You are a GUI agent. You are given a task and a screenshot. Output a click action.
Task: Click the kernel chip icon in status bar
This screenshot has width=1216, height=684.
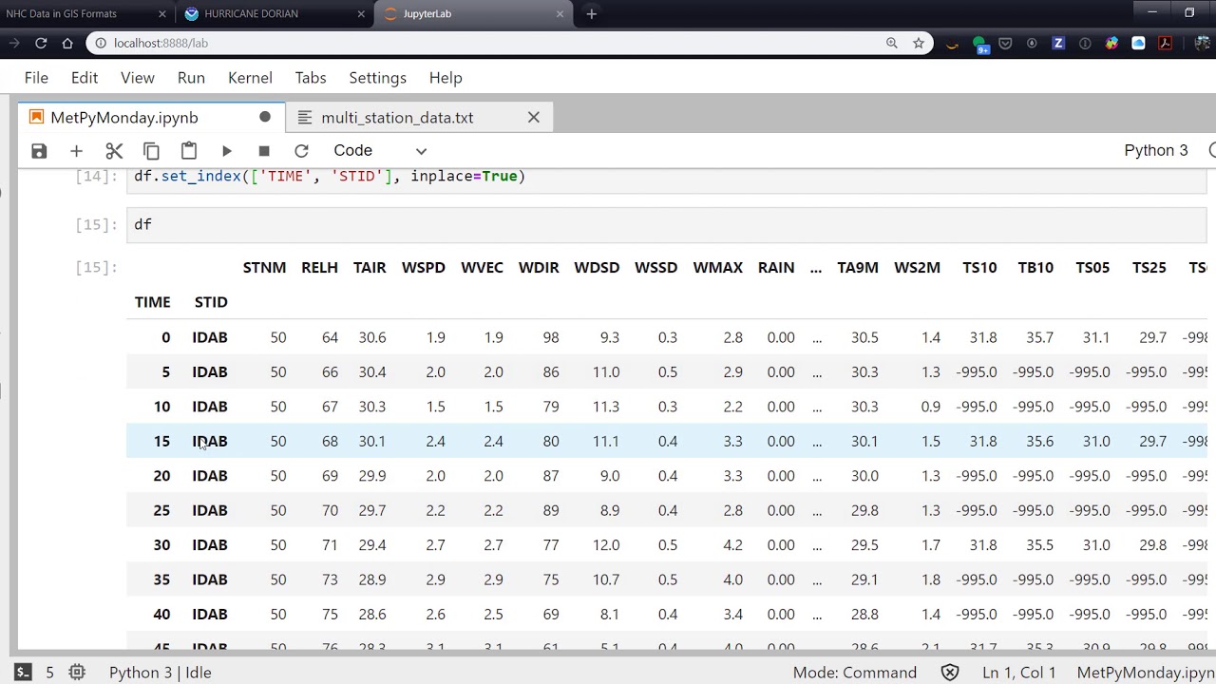pyautogui.click(x=77, y=672)
